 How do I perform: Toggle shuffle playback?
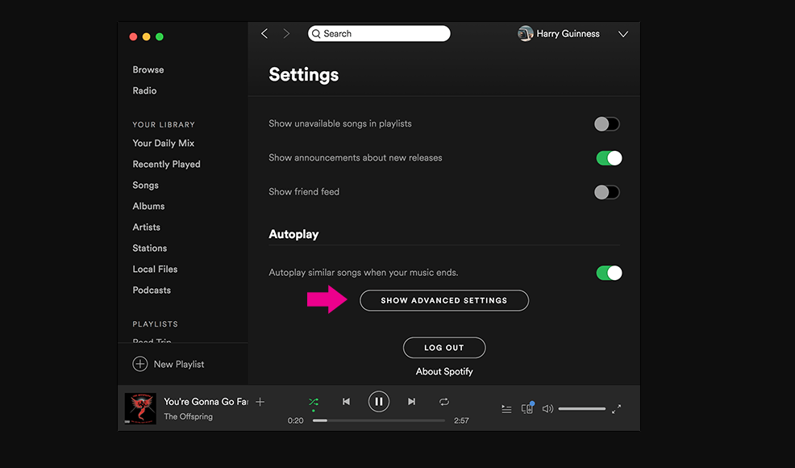tap(314, 402)
